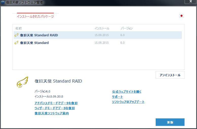Close the 復旧天使ソフトウェア管理 window
This screenshot has height=129, width=197.
tap(190, 2)
